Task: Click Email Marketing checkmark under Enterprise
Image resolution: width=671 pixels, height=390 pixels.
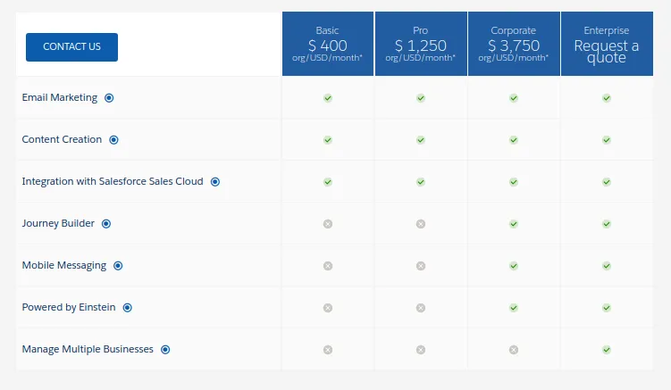Action: point(607,98)
